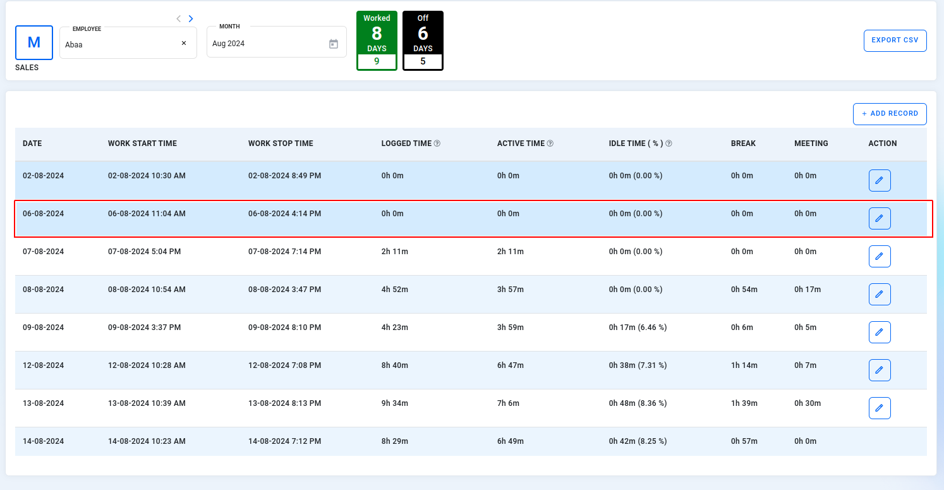Image resolution: width=944 pixels, height=490 pixels.
Task: Open the Employee dropdown field
Action: [128, 42]
